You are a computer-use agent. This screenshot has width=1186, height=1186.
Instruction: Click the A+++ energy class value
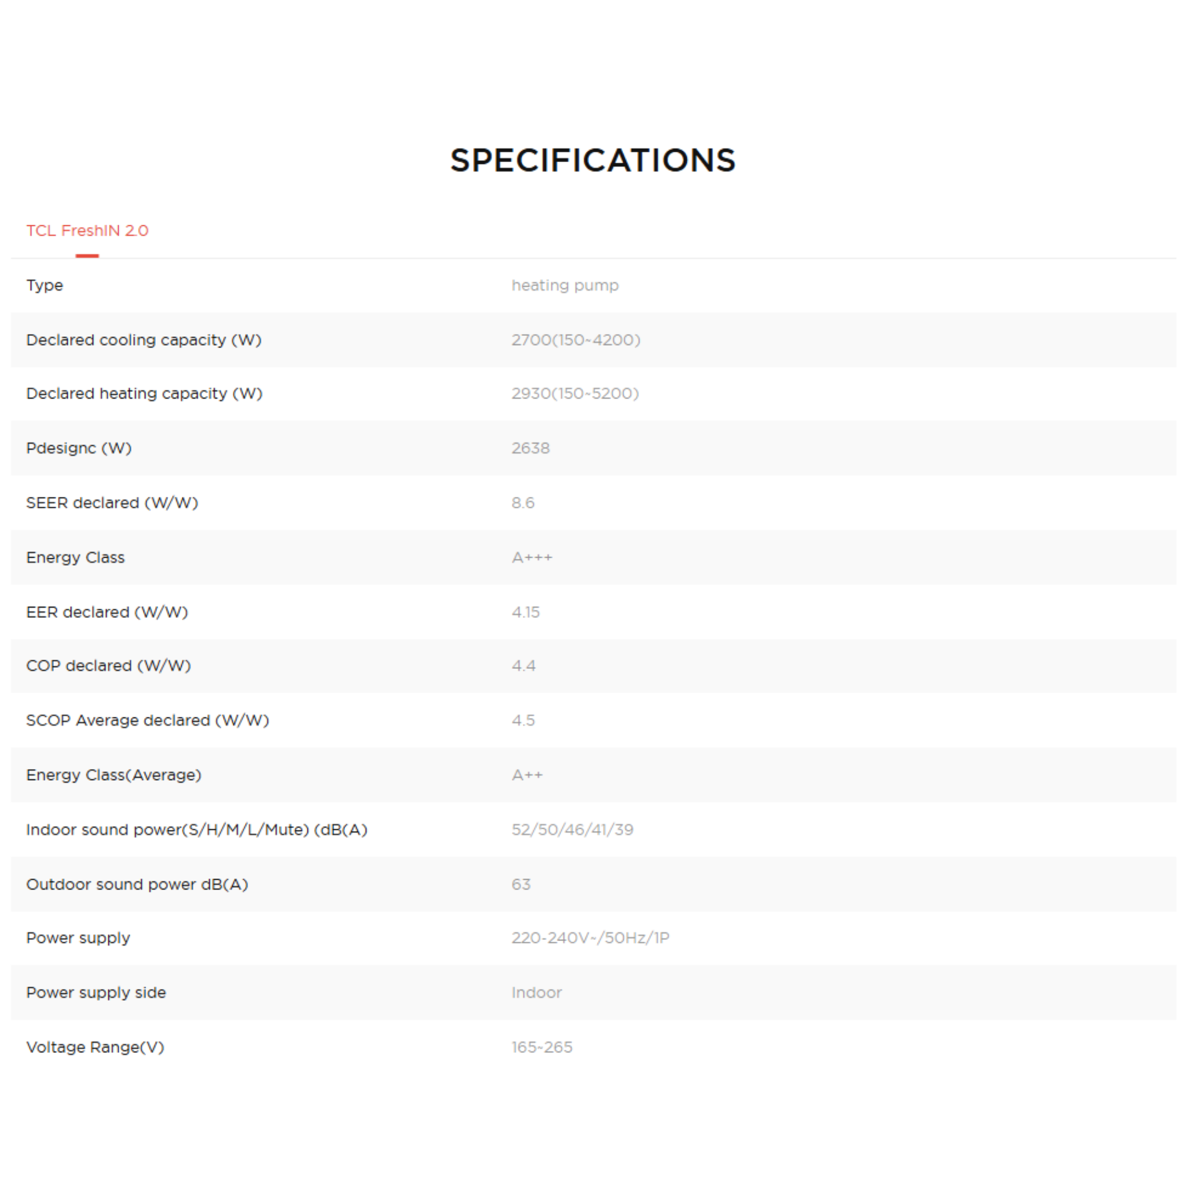pos(532,558)
